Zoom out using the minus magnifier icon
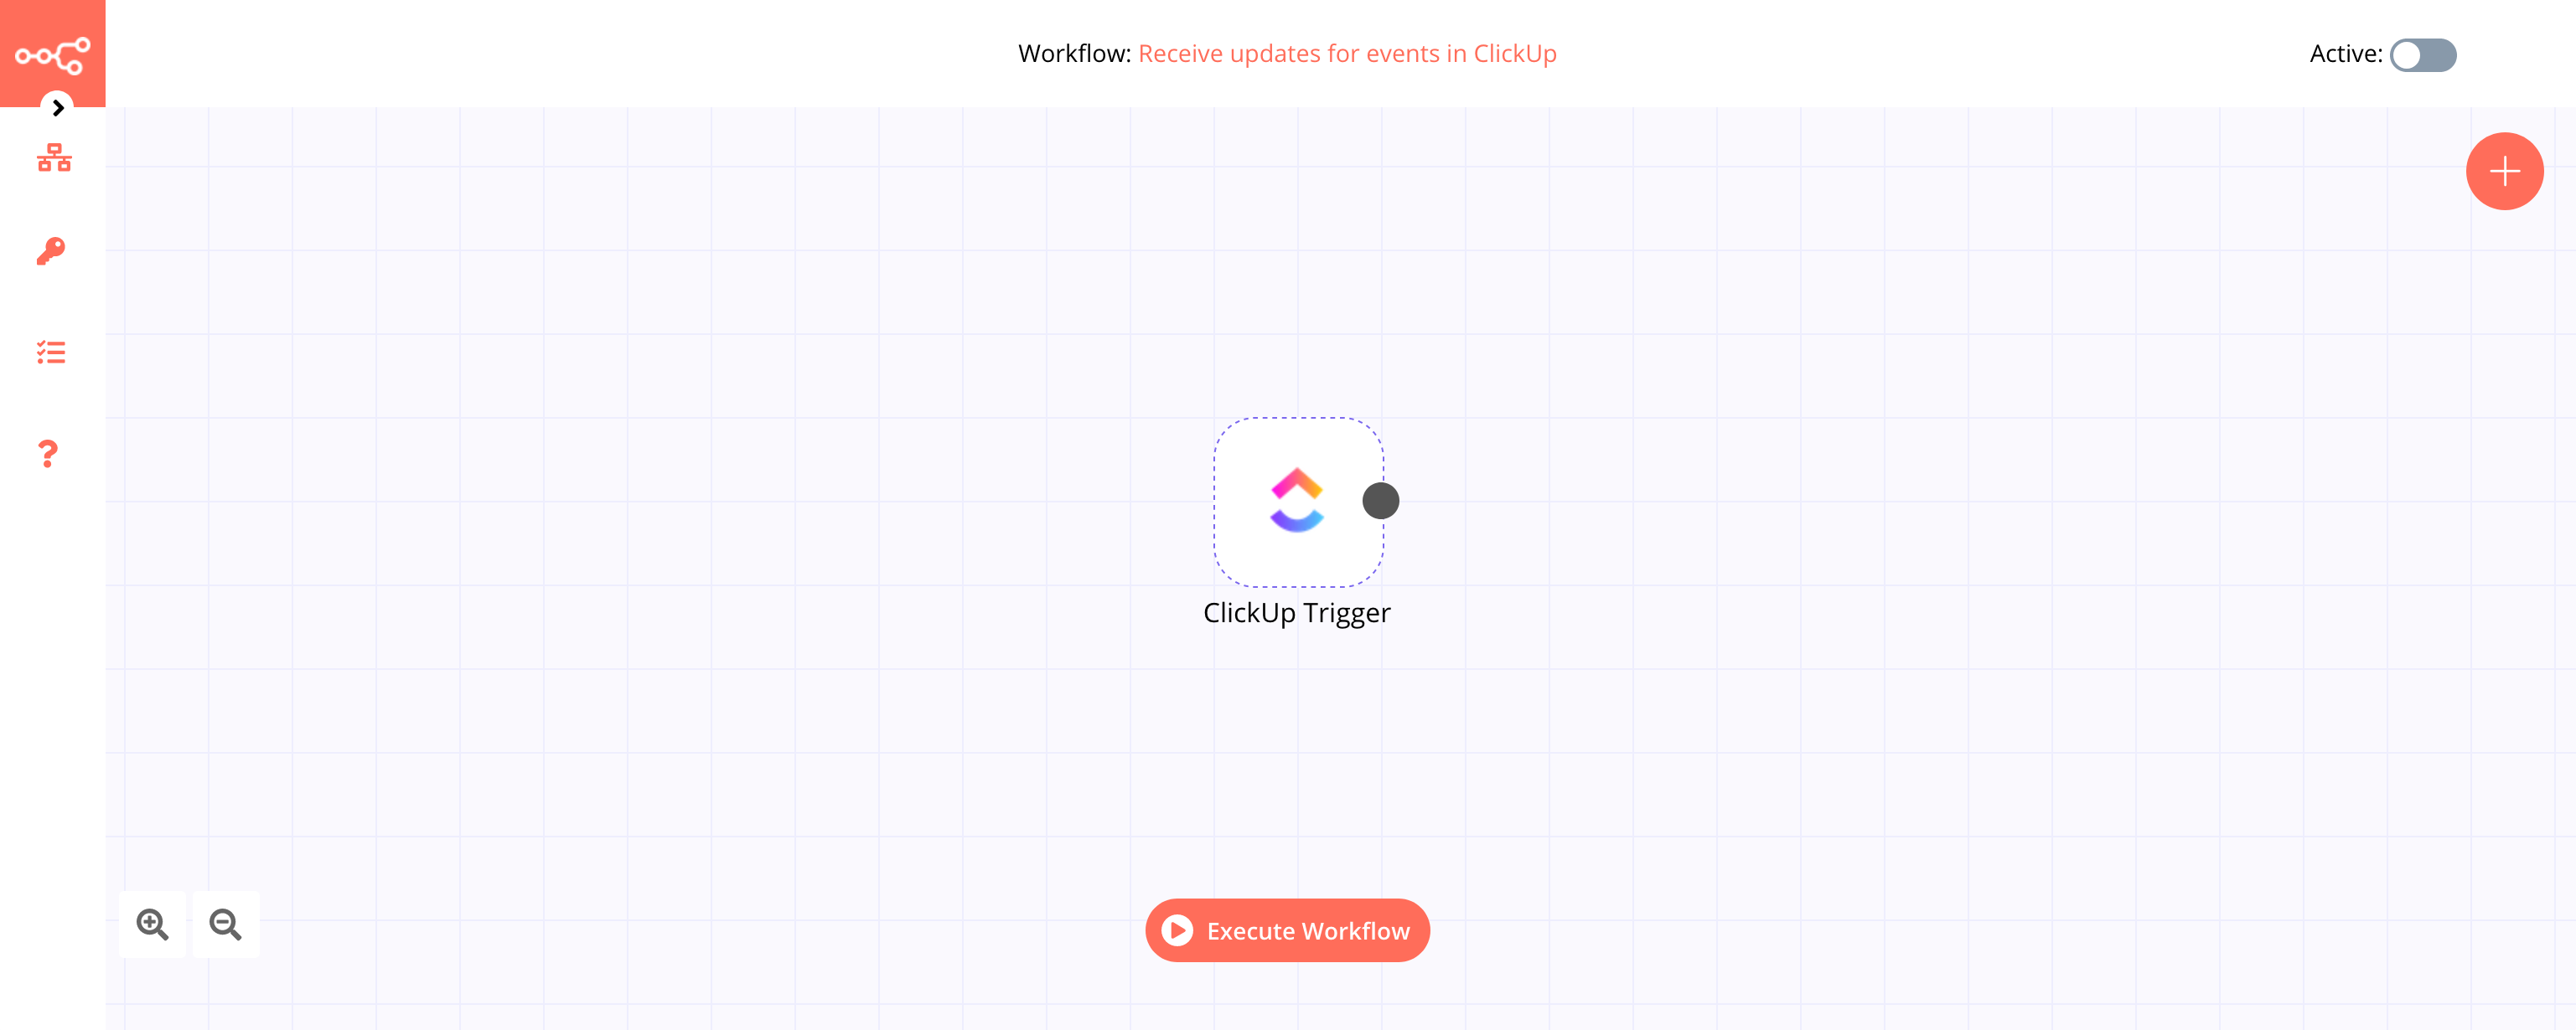This screenshot has width=2576, height=1030. click(225, 924)
